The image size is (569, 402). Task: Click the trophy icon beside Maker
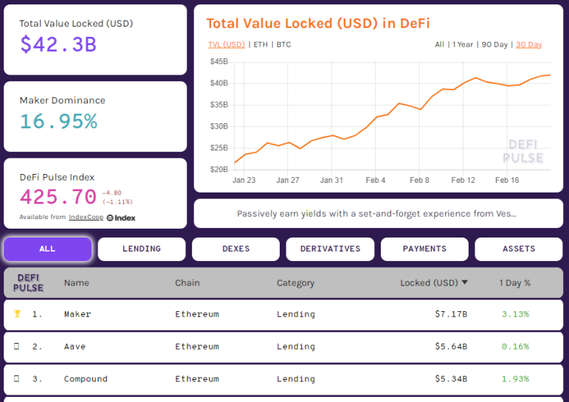17,313
